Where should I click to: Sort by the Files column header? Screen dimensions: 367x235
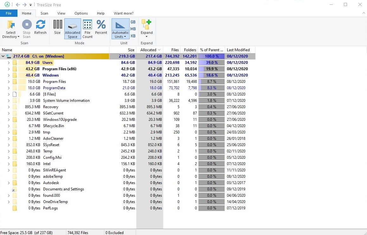pos(171,50)
